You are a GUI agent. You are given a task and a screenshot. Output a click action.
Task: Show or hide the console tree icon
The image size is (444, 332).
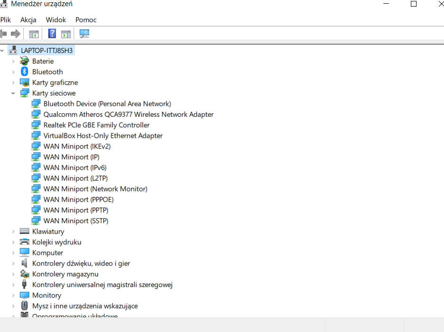[34, 34]
